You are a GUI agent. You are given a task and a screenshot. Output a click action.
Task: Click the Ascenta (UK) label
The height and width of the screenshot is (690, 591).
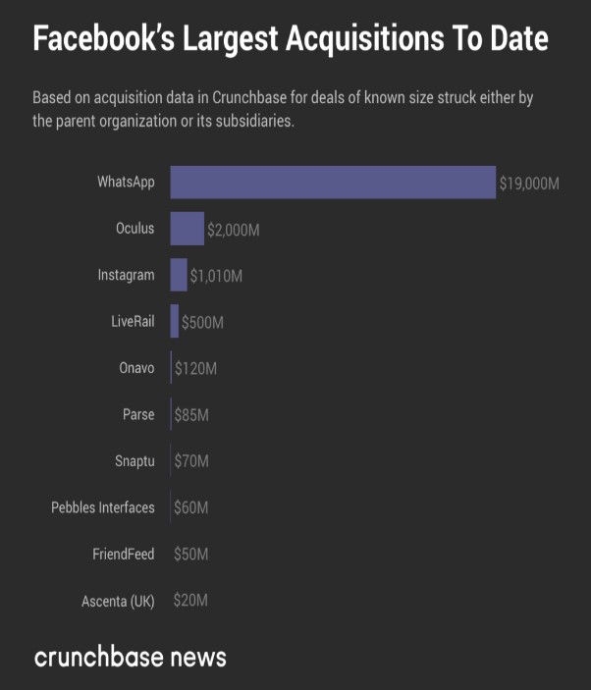tap(118, 601)
